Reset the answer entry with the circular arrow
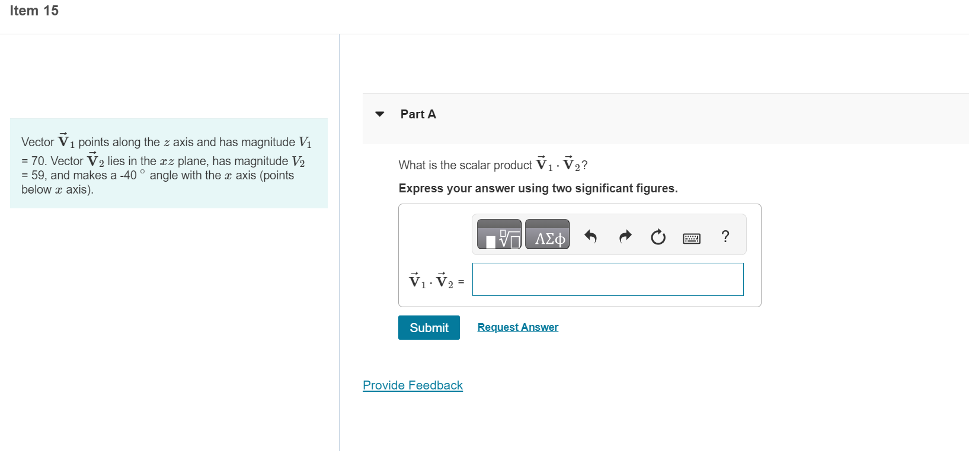 [658, 236]
